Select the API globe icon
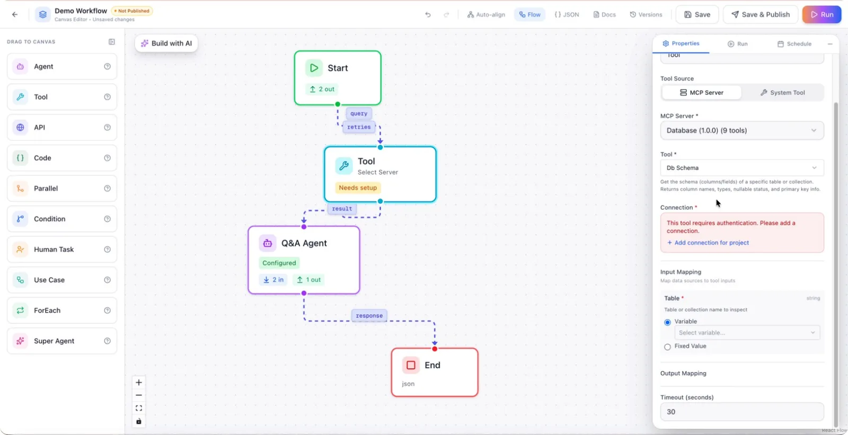 click(x=20, y=128)
